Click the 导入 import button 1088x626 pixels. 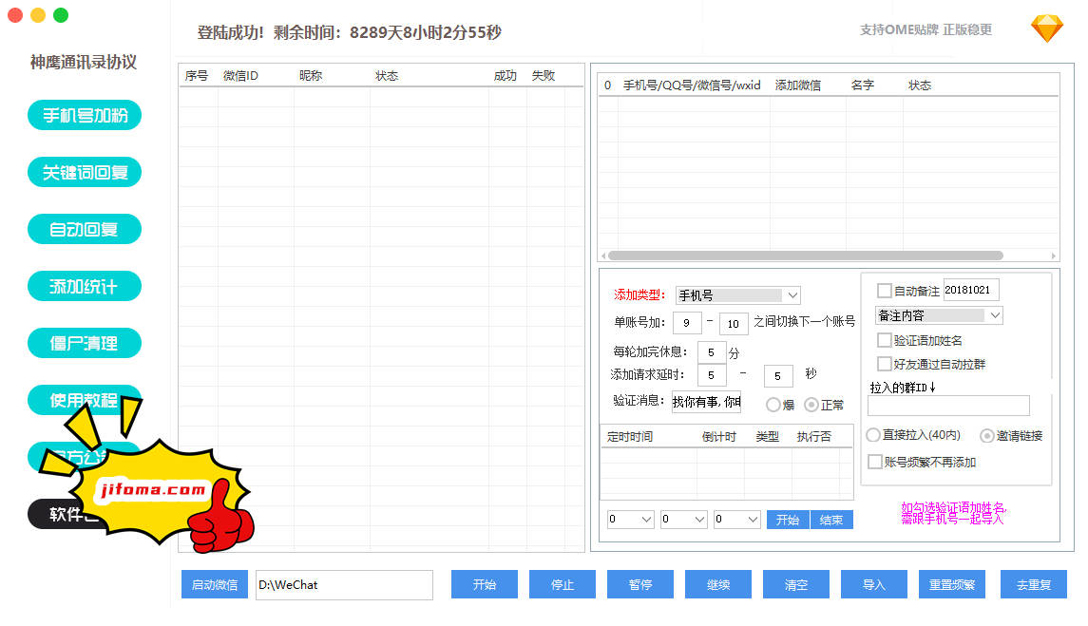pos(873,585)
